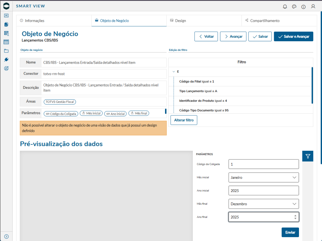
Task: Submit parameters with Enviar button
Action: [290, 232]
